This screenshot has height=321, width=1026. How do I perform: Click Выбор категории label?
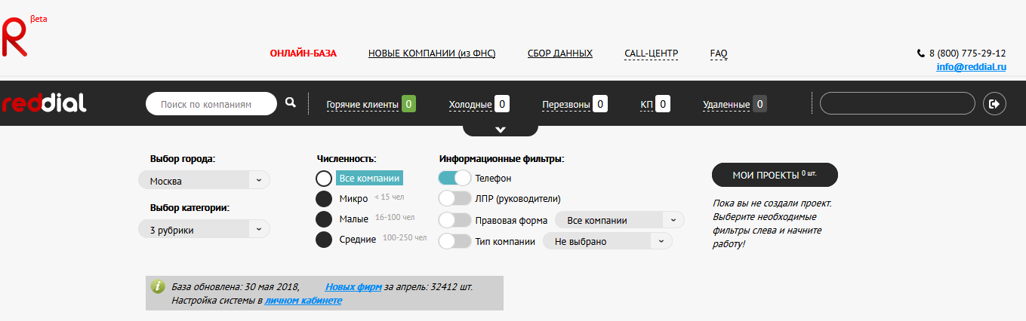189,207
